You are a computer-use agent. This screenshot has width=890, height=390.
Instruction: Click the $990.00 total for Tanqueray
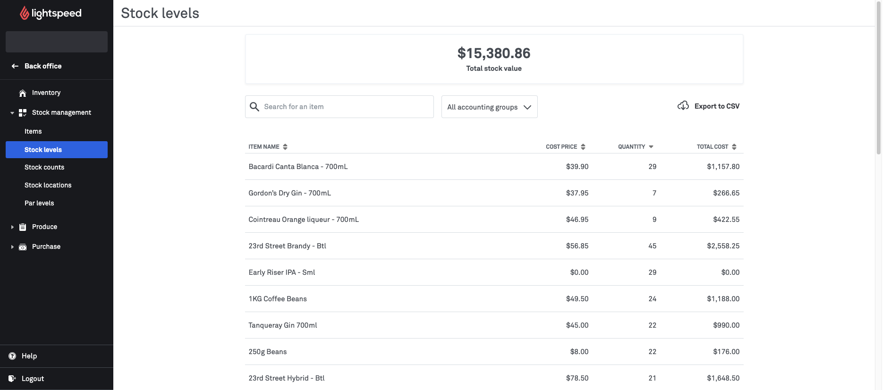coord(726,325)
